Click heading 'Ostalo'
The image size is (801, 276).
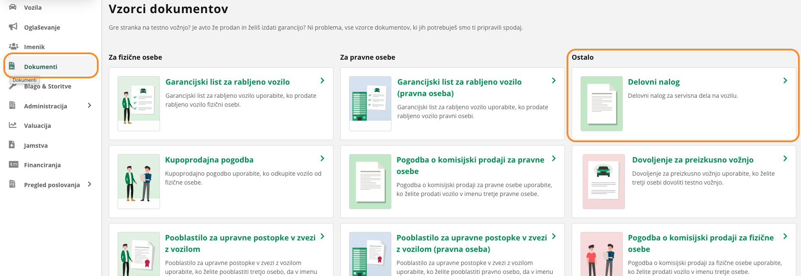(583, 57)
